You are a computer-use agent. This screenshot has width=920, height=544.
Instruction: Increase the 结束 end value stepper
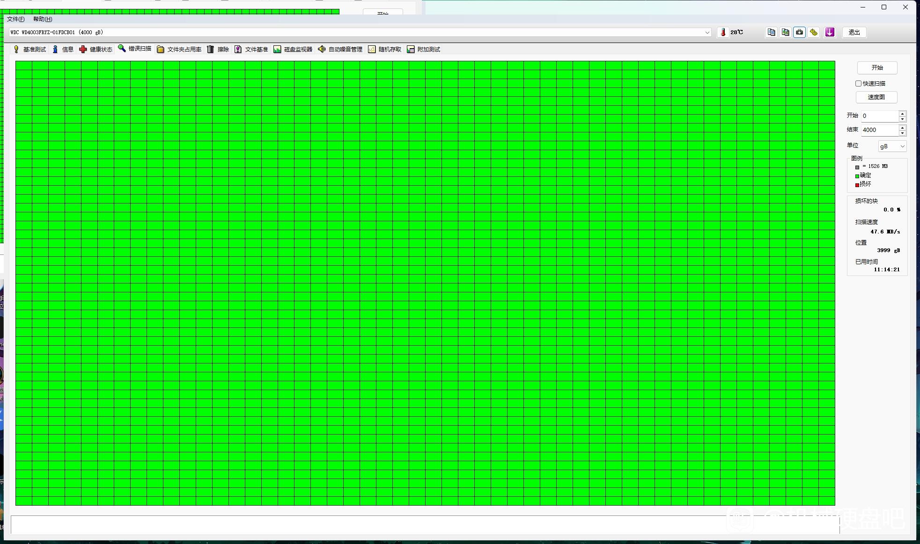click(902, 127)
